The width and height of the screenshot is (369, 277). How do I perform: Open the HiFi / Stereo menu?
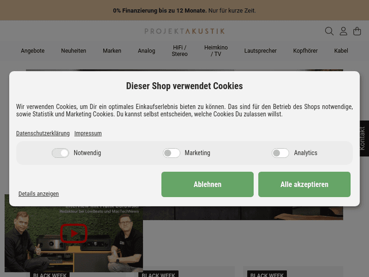pyautogui.click(x=180, y=51)
